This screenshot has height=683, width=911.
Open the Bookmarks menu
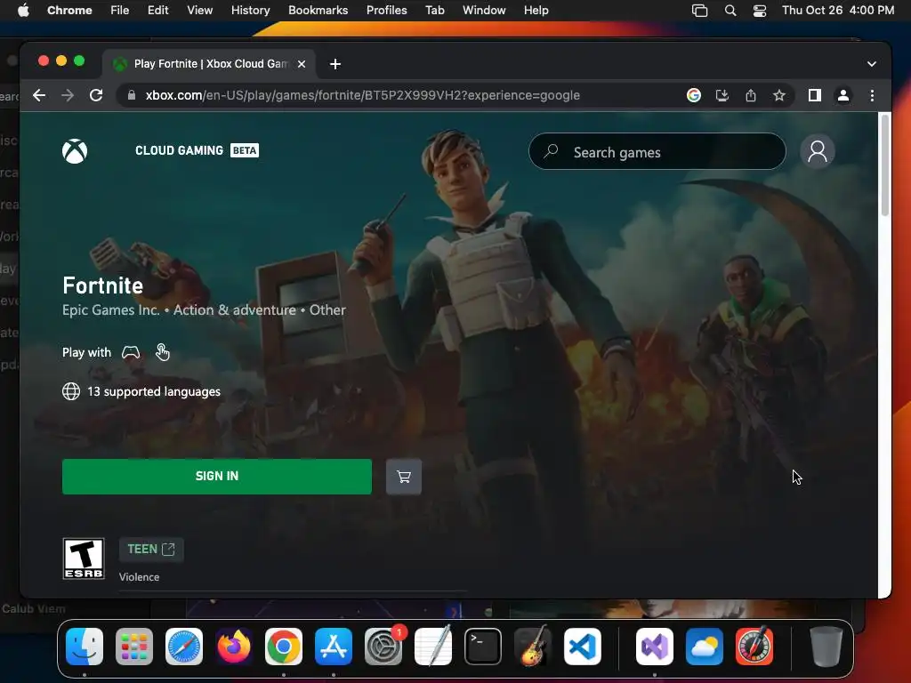[318, 10]
